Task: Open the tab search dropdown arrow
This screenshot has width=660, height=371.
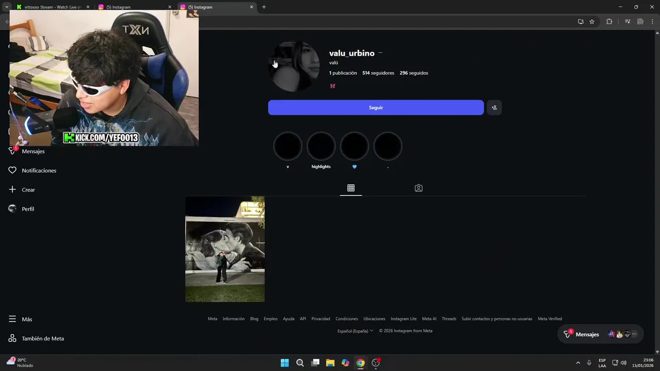Action: coord(6,7)
